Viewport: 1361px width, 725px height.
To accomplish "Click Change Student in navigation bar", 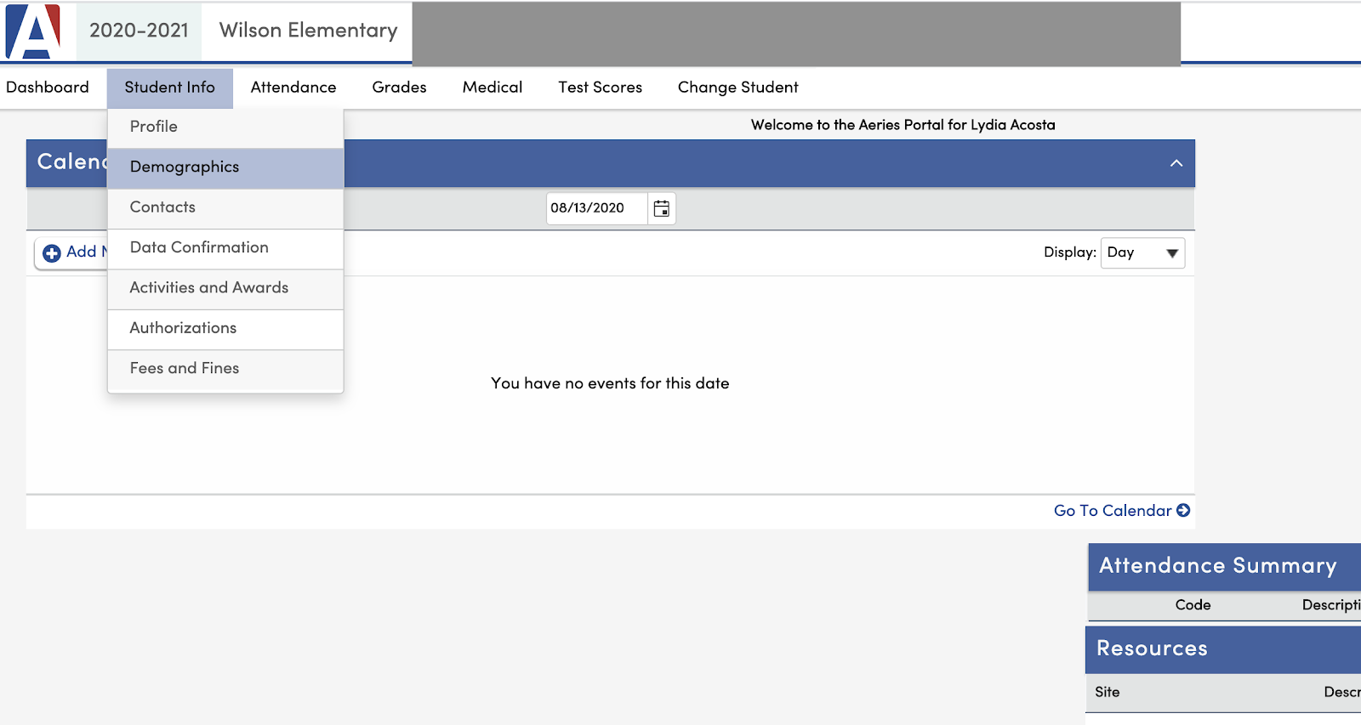I will click(x=737, y=88).
